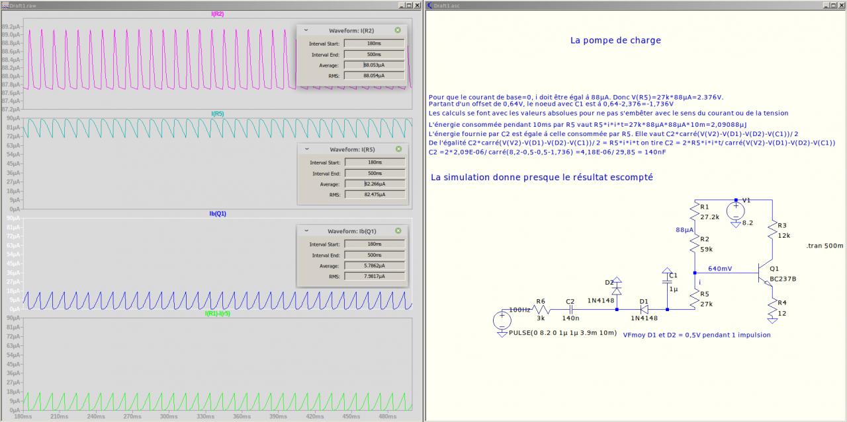Screen dimensions: 847x422
Task: Select resistor R3 12k symbol
Action: point(772,230)
